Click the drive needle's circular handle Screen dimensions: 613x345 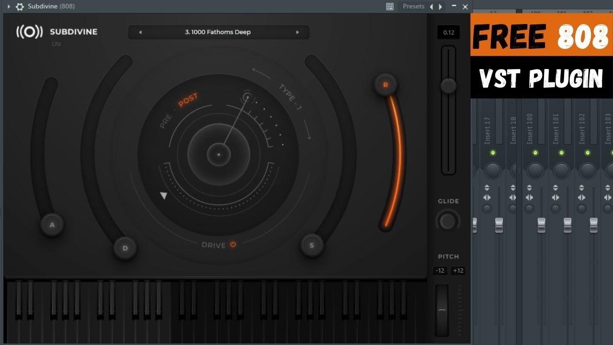(247, 97)
